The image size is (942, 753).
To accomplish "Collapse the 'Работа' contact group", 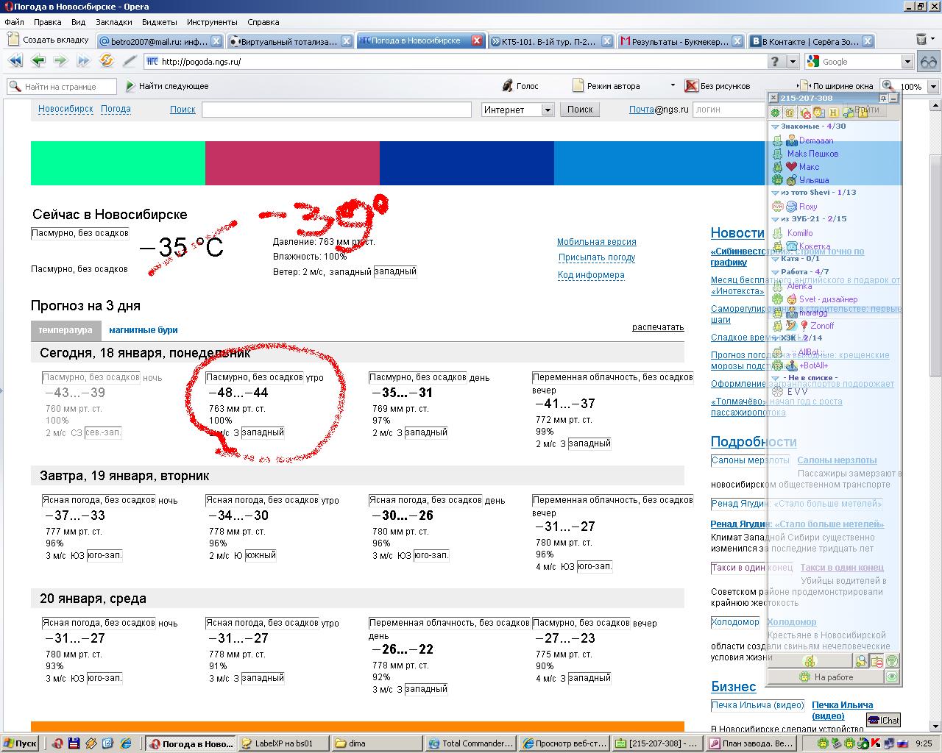I will [x=775, y=272].
